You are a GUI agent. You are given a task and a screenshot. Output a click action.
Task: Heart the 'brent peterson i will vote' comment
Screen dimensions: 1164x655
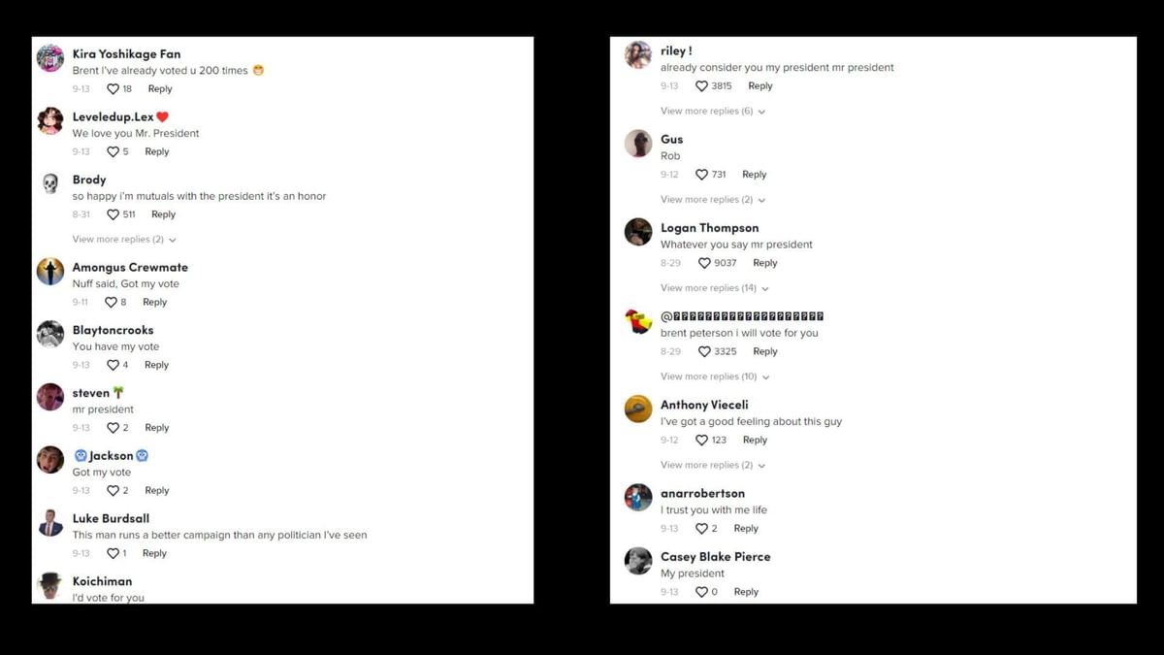tap(704, 351)
